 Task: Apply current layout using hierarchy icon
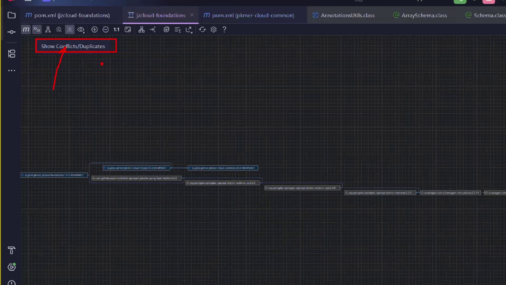141,30
